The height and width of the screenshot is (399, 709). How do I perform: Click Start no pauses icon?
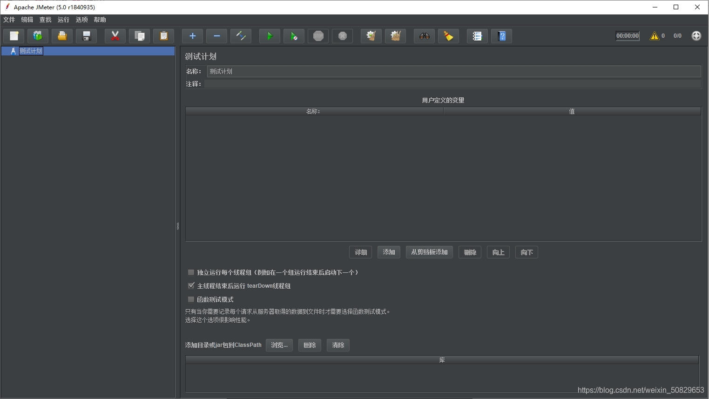click(x=294, y=36)
